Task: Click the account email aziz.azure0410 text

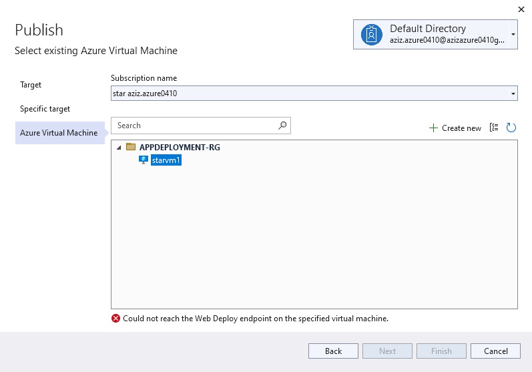Action: click(447, 40)
